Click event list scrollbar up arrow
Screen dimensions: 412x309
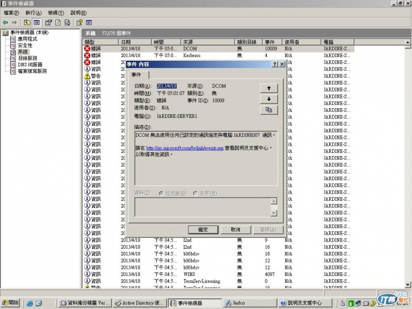(x=407, y=42)
